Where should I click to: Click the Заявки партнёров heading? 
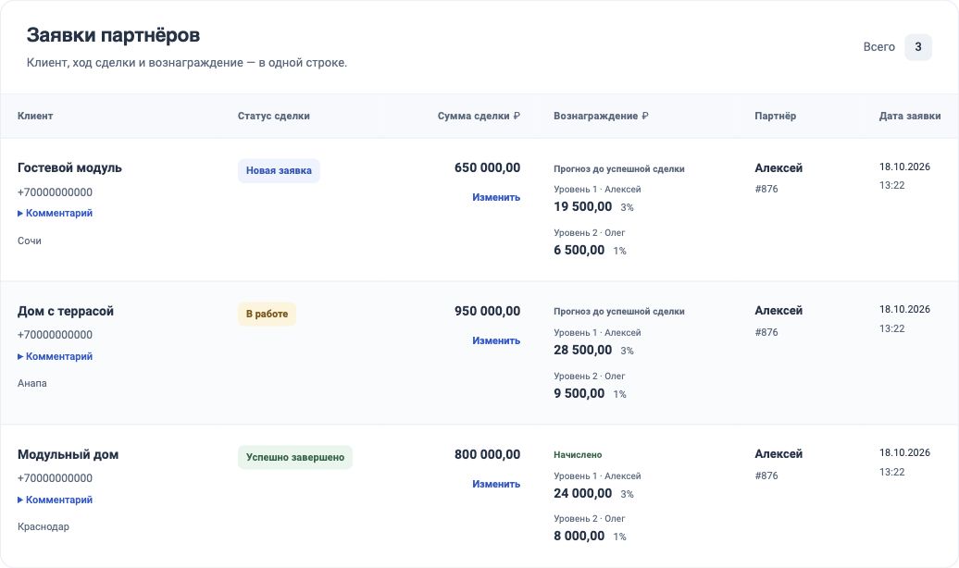click(x=113, y=35)
